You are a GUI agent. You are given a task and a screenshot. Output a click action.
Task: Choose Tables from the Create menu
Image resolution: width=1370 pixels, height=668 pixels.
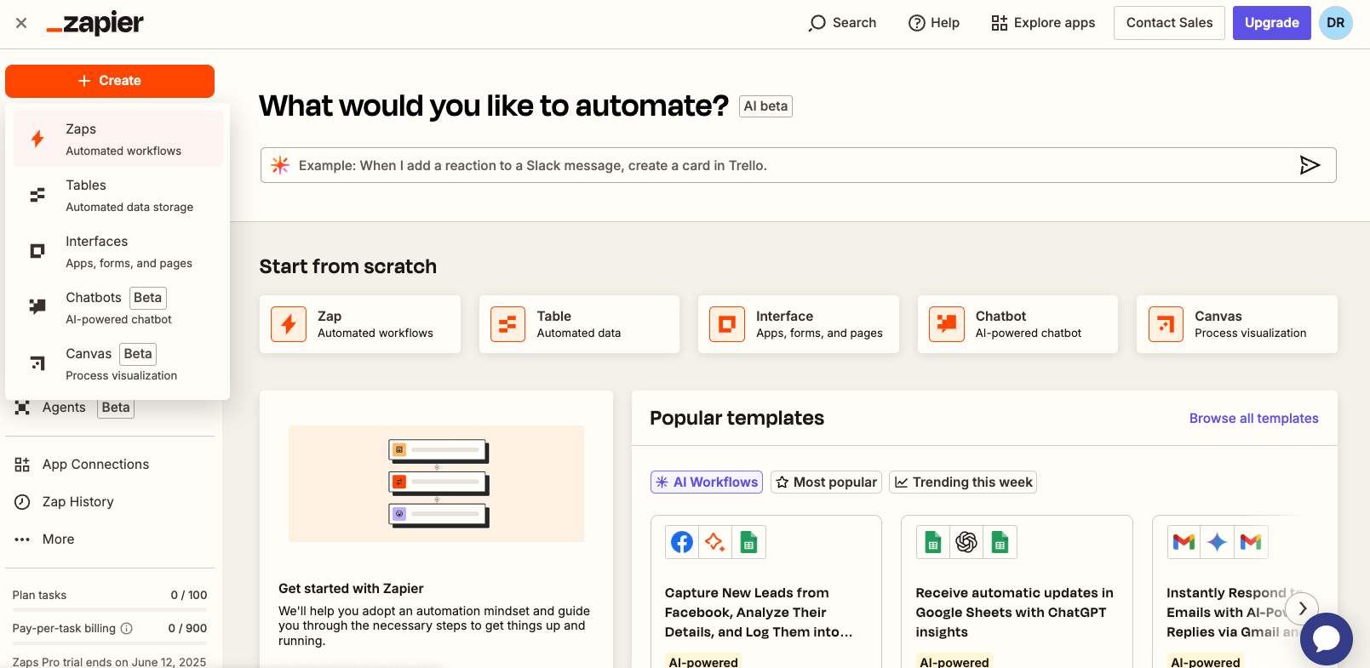118,195
